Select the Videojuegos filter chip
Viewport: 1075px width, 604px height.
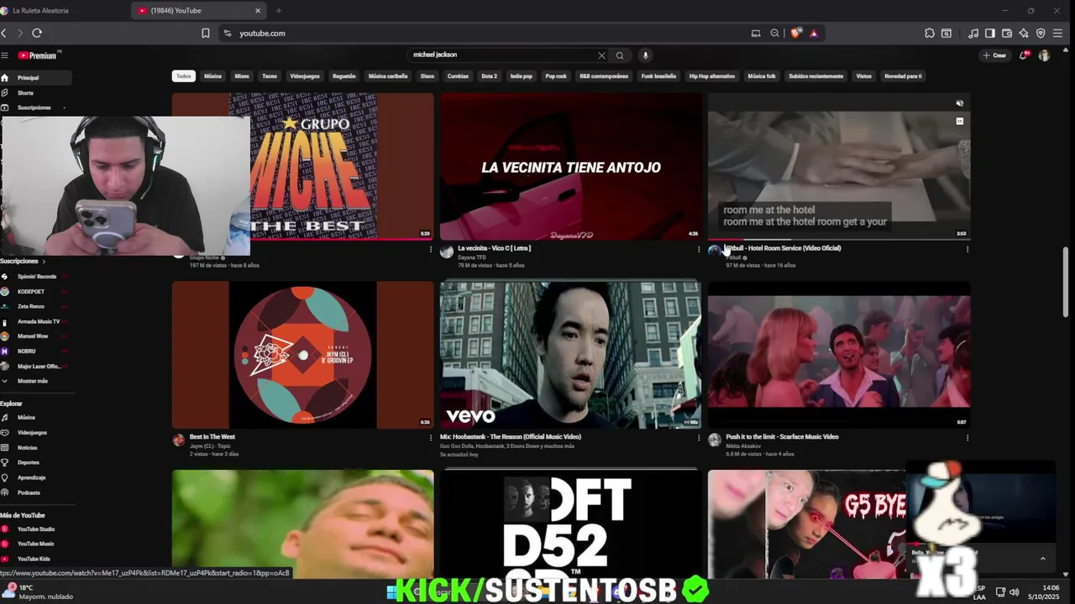coord(305,76)
